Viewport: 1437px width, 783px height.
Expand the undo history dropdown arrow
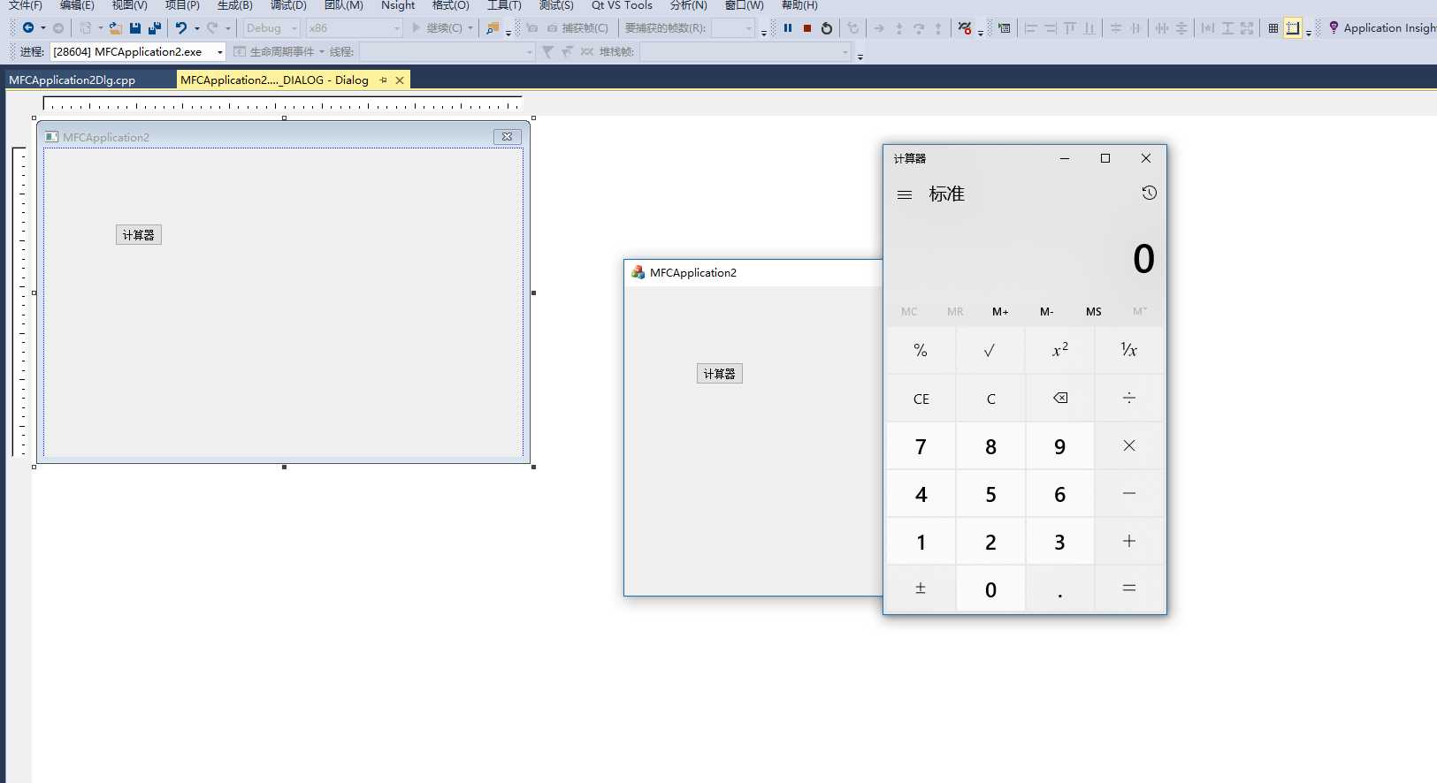[196, 28]
